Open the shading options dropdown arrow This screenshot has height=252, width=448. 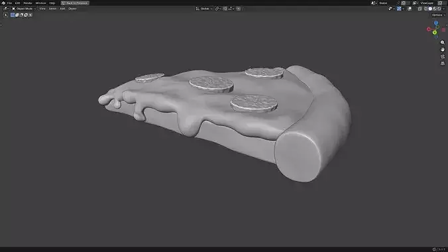point(444,9)
